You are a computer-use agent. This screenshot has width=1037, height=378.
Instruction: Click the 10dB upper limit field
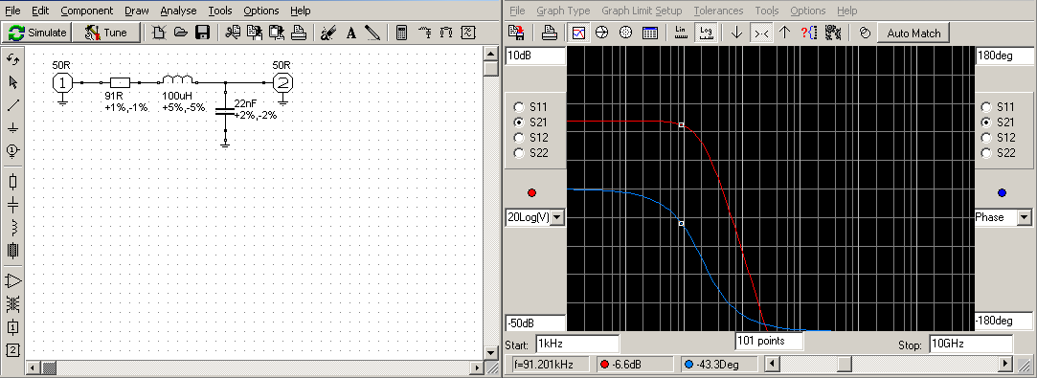(535, 56)
